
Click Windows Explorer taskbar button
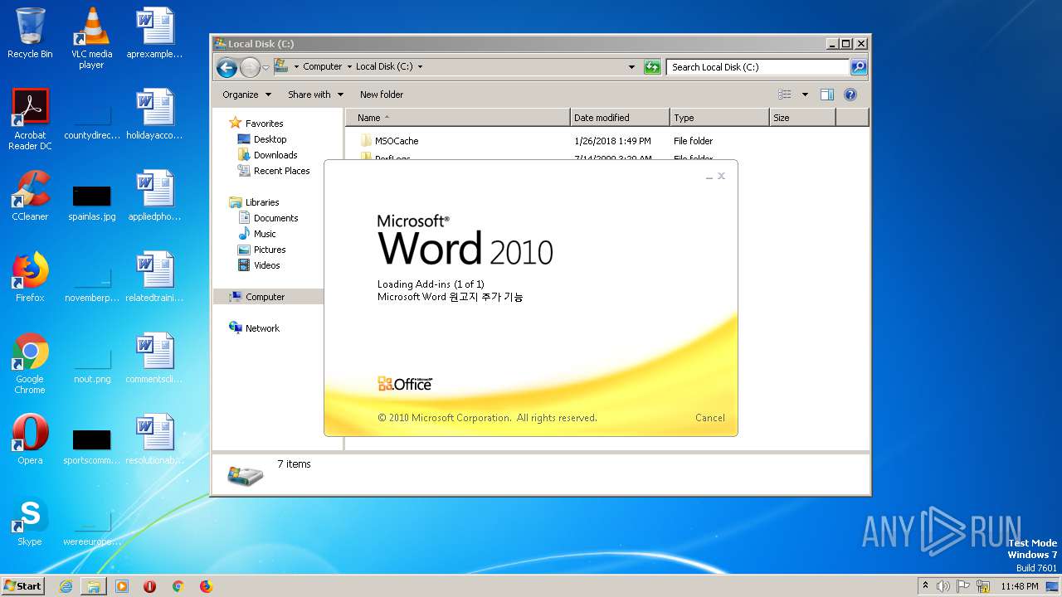94,586
